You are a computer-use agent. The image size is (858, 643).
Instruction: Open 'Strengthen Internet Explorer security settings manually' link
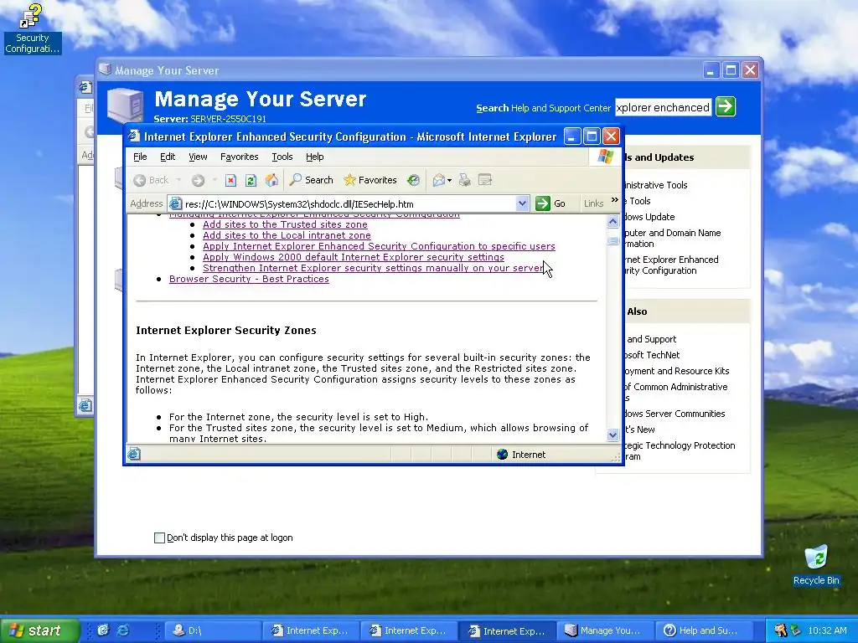point(373,268)
